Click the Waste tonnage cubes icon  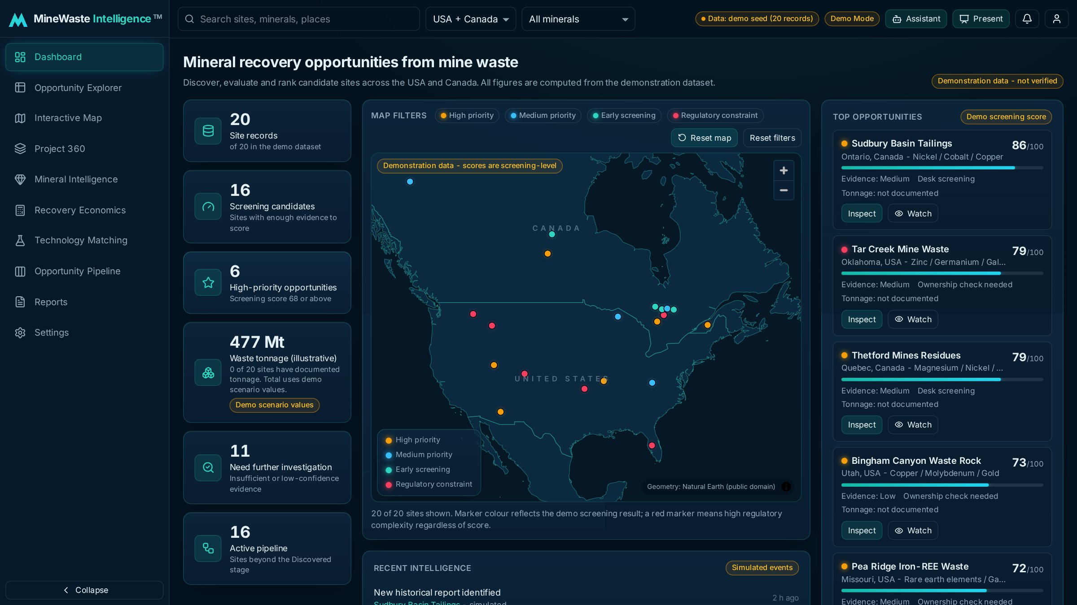[208, 372]
